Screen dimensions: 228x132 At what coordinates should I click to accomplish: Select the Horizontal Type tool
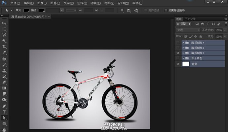click(4, 112)
